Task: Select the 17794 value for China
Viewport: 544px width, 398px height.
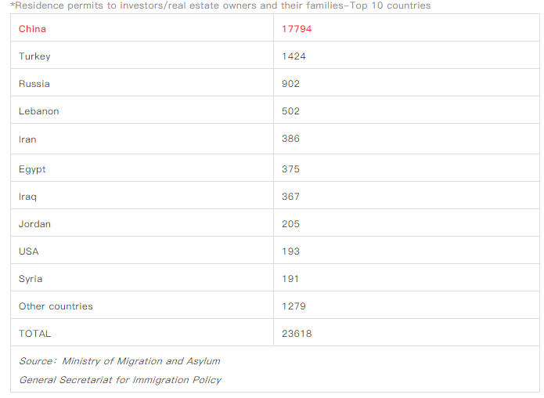Action: point(297,29)
